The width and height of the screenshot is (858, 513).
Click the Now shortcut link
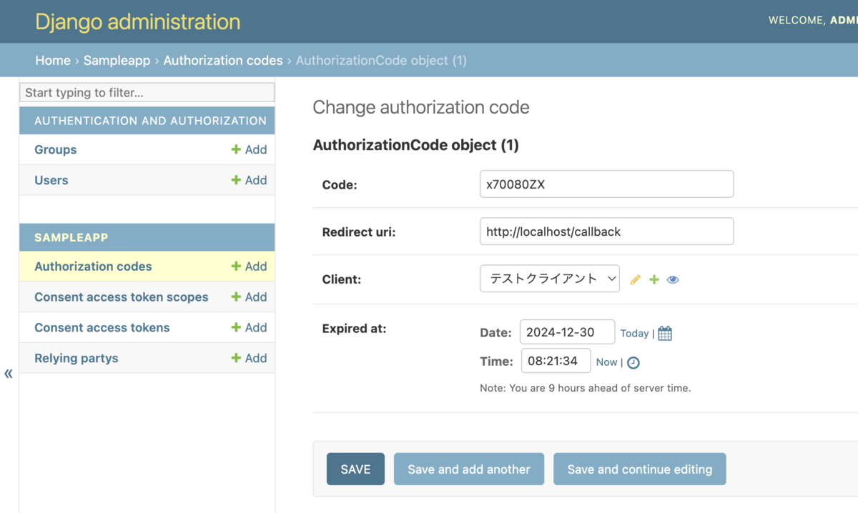click(x=606, y=362)
